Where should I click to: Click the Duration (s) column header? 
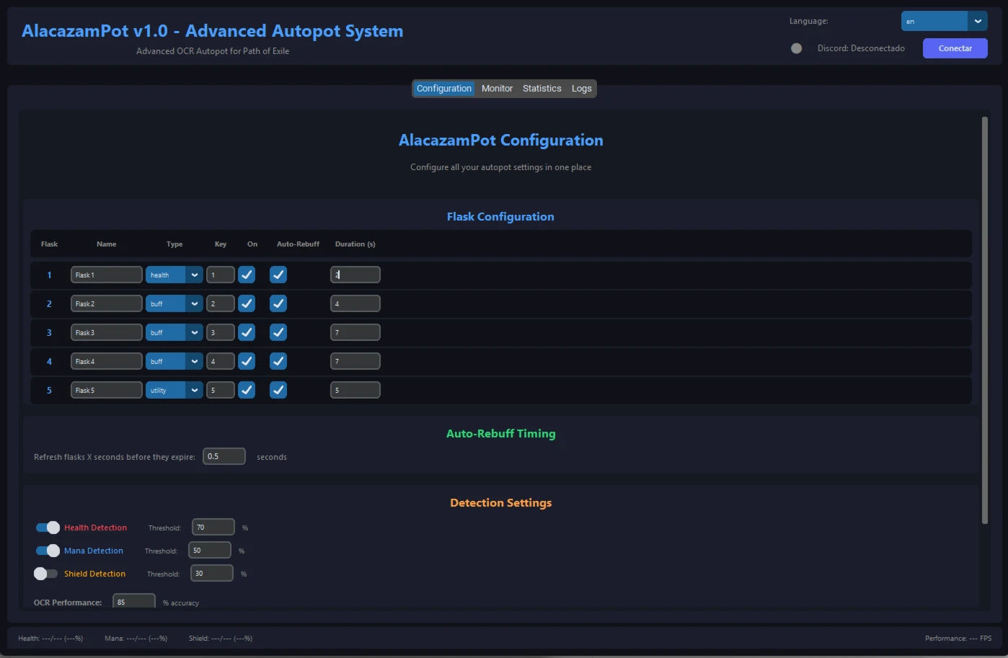tap(355, 244)
